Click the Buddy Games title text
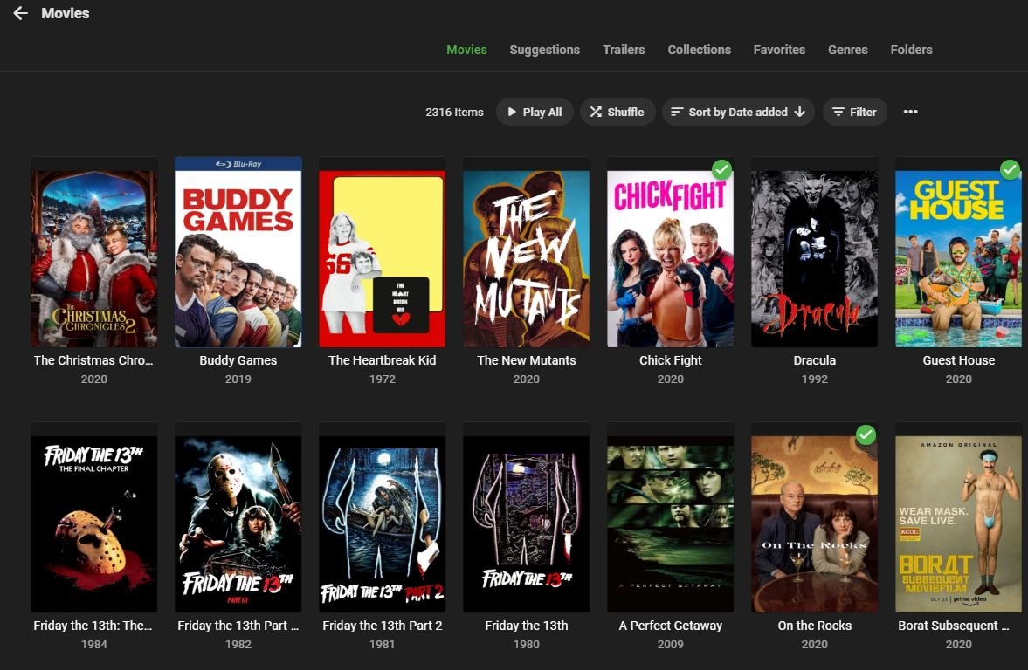 [x=238, y=360]
